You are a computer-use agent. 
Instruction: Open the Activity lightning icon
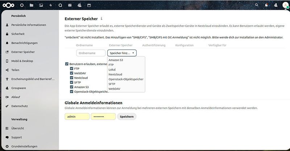(x=51, y=5)
